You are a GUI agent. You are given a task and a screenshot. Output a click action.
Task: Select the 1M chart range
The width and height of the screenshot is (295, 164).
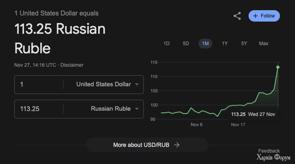(205, 44)
